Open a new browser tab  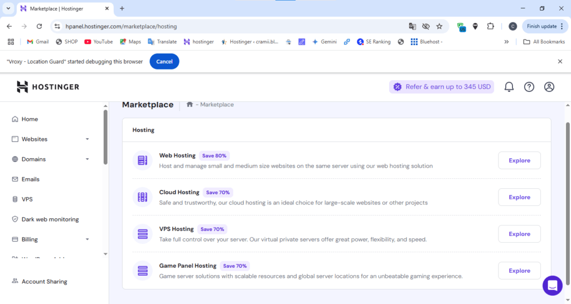[x=122, y=8]
